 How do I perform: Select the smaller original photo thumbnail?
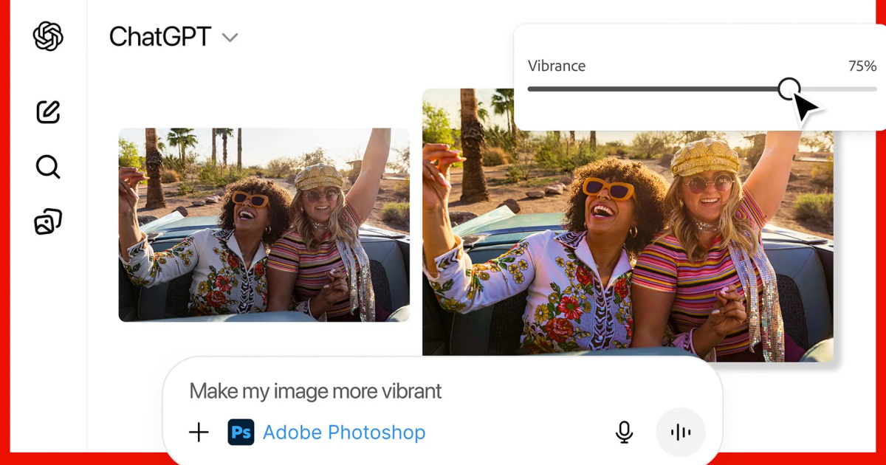tap(264, 225)
